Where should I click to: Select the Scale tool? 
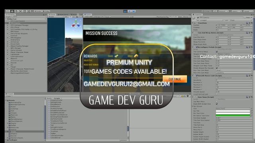pos(20,11)
